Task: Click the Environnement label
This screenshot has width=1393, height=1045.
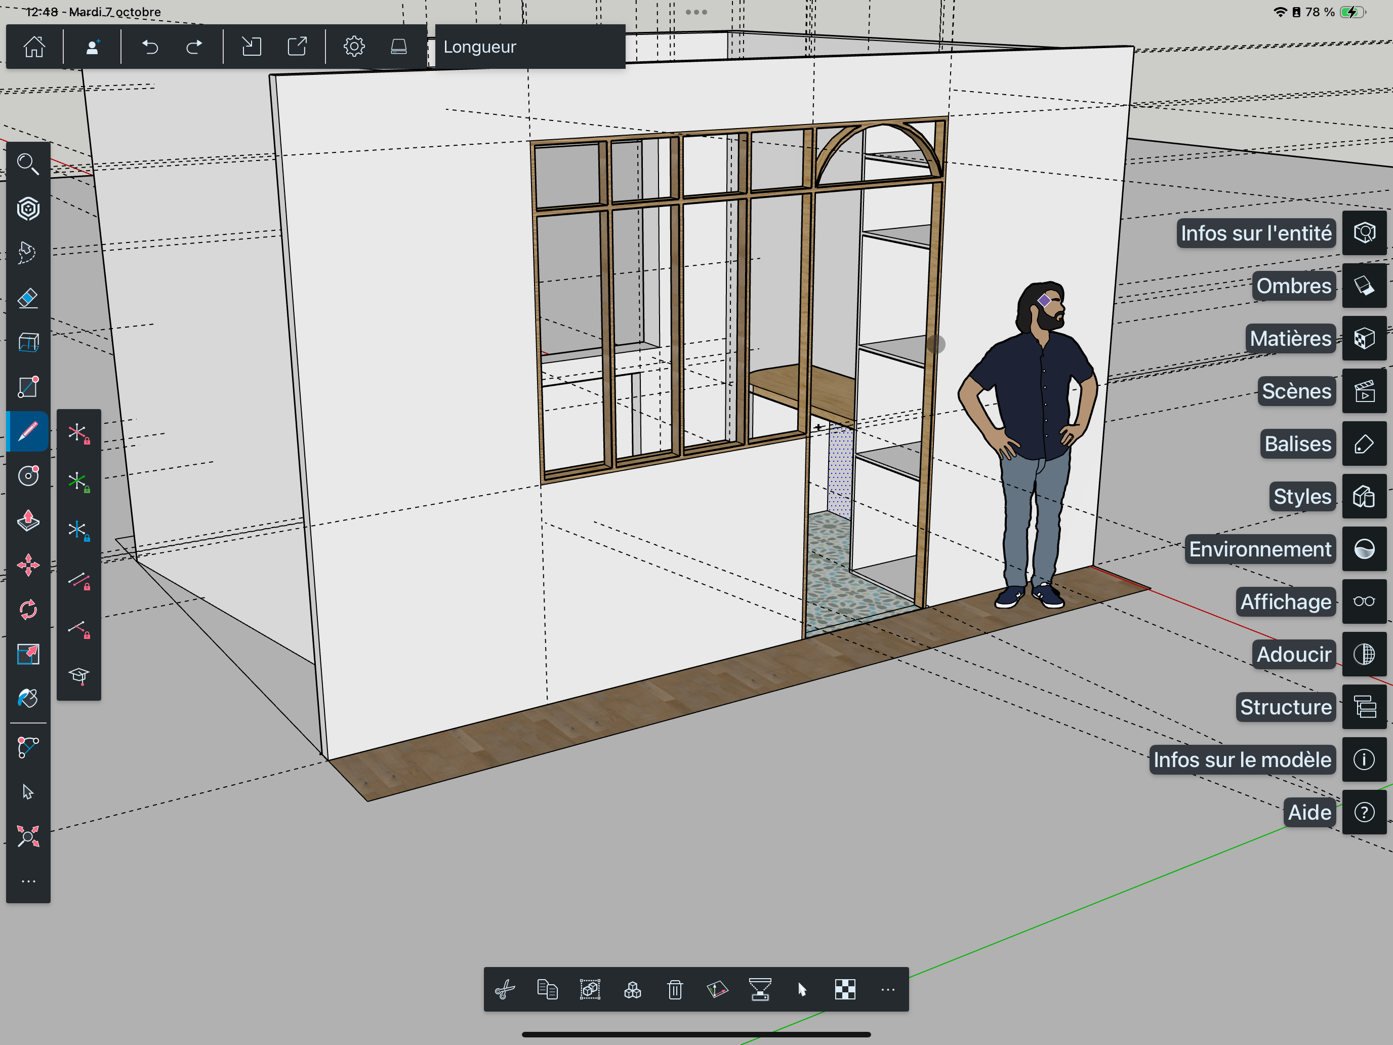Action: click(1259, 549)
